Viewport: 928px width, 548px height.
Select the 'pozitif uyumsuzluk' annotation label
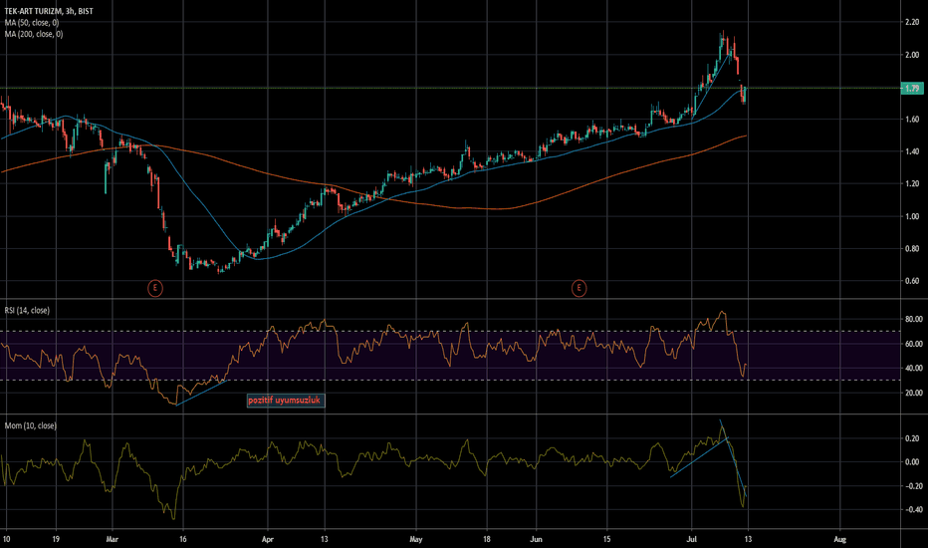tap(285, 401)
